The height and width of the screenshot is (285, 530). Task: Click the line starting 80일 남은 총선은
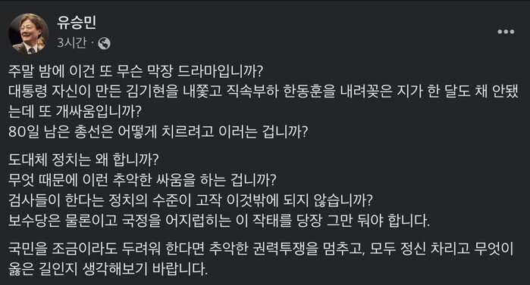[x=158, y=132]
